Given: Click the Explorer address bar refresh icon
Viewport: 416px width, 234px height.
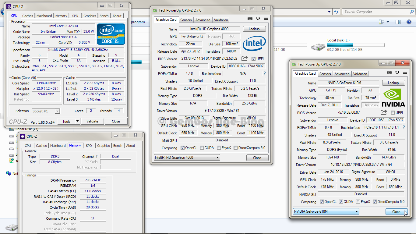Looking at the screenshot, I should (x=336, y=12).
